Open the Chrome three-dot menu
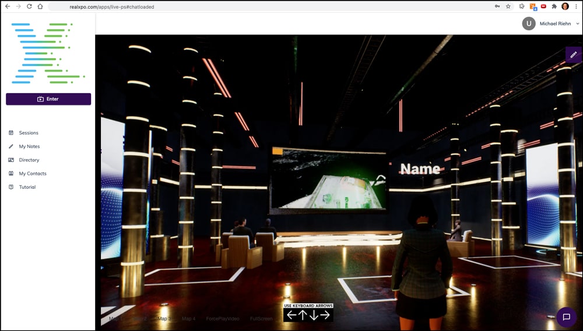 (x=577, y=6)
